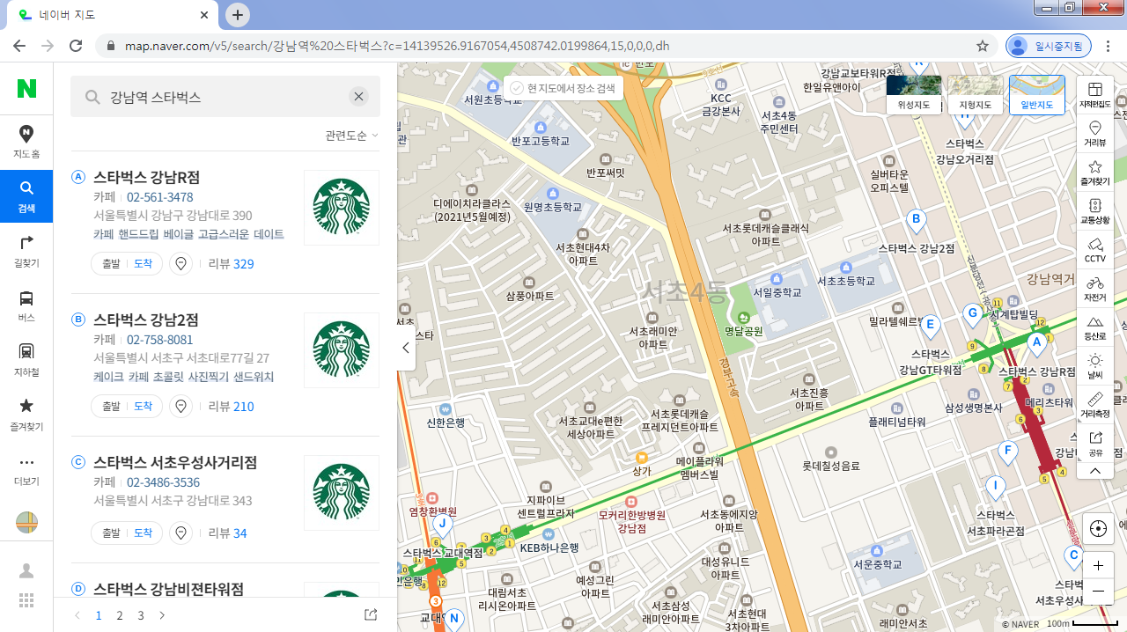Click the current location target button
Viewport: 1127px width, 632px height.
[x=1098, y=528]
